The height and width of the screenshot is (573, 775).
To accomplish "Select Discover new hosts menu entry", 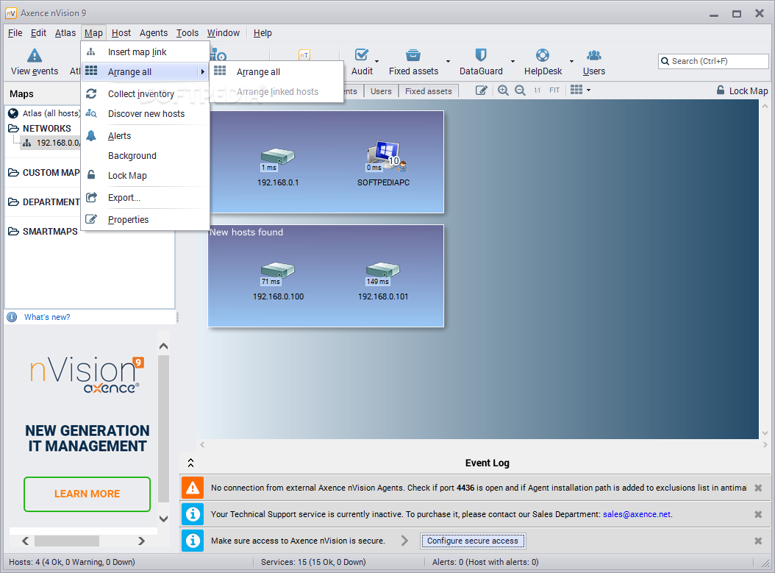I will point(146,114).
